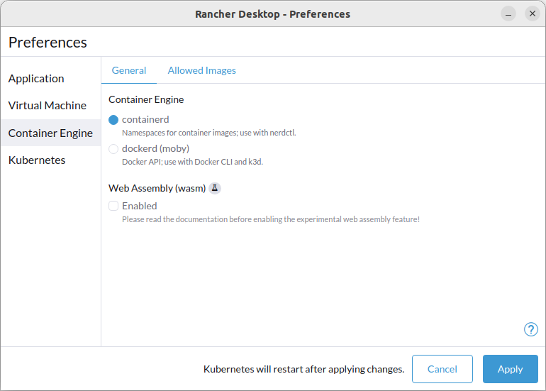Open the Virtual Machine preferences section

coord(48,106)
